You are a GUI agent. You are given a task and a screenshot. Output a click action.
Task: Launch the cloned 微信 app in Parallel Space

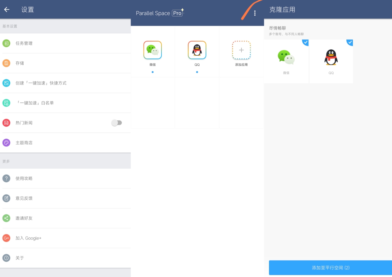click(x=153, y=50)
